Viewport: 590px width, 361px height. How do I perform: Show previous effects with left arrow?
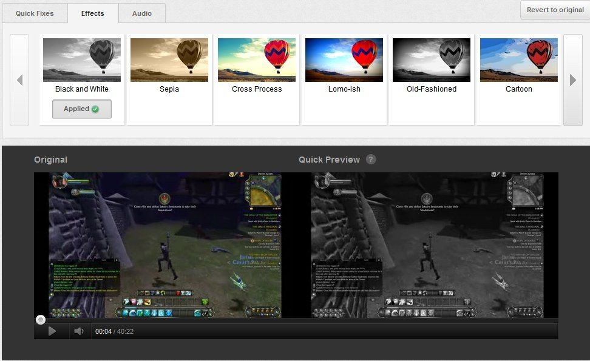click(x=19, y=79)
